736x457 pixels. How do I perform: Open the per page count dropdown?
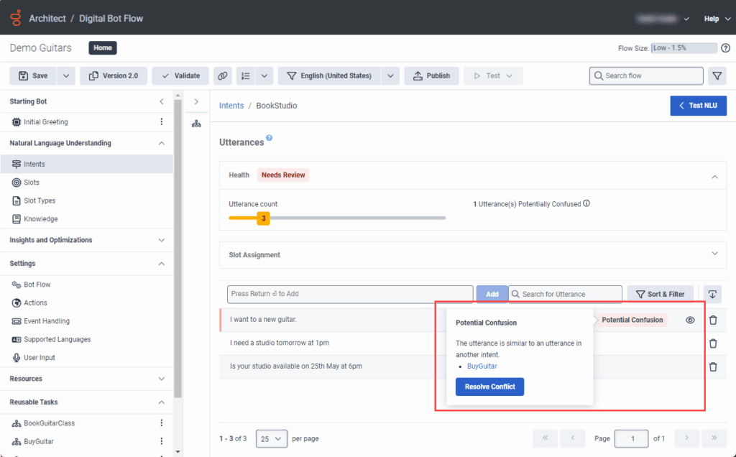(271, 438)
